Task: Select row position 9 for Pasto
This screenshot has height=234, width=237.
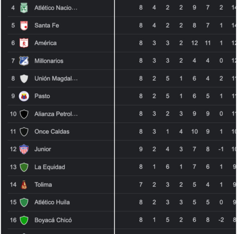Action: [13, 96]
